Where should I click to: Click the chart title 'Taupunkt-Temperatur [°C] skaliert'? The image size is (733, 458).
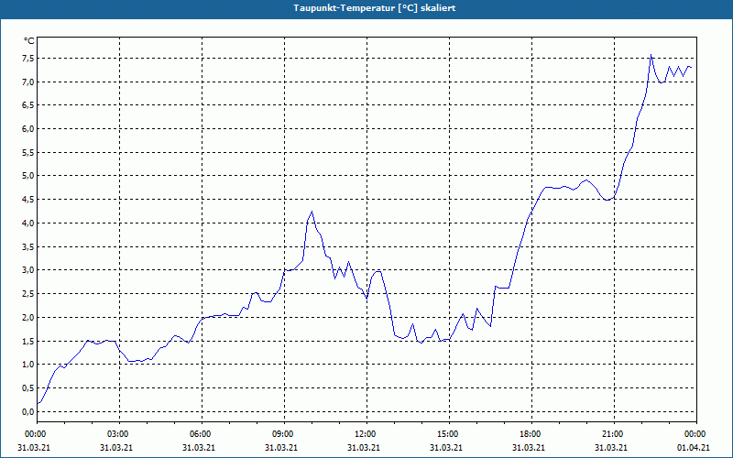pos(375,8)
